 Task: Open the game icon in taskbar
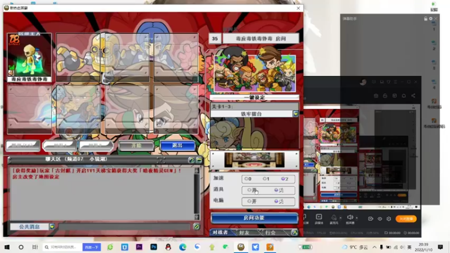click(x=241, y=247)
